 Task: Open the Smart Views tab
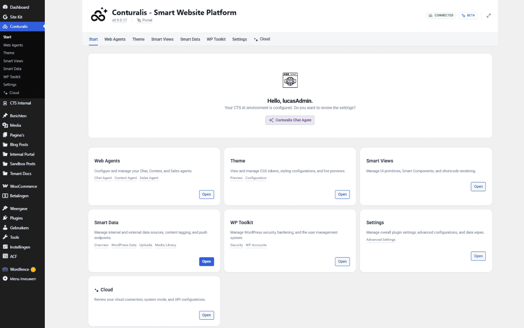tap(162, 39)
